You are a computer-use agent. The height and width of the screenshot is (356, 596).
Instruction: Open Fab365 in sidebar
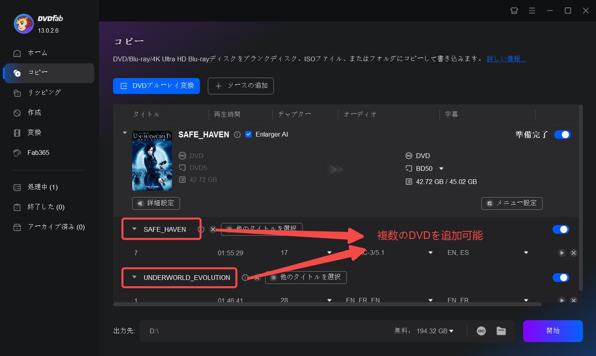[x=49, y=153]
